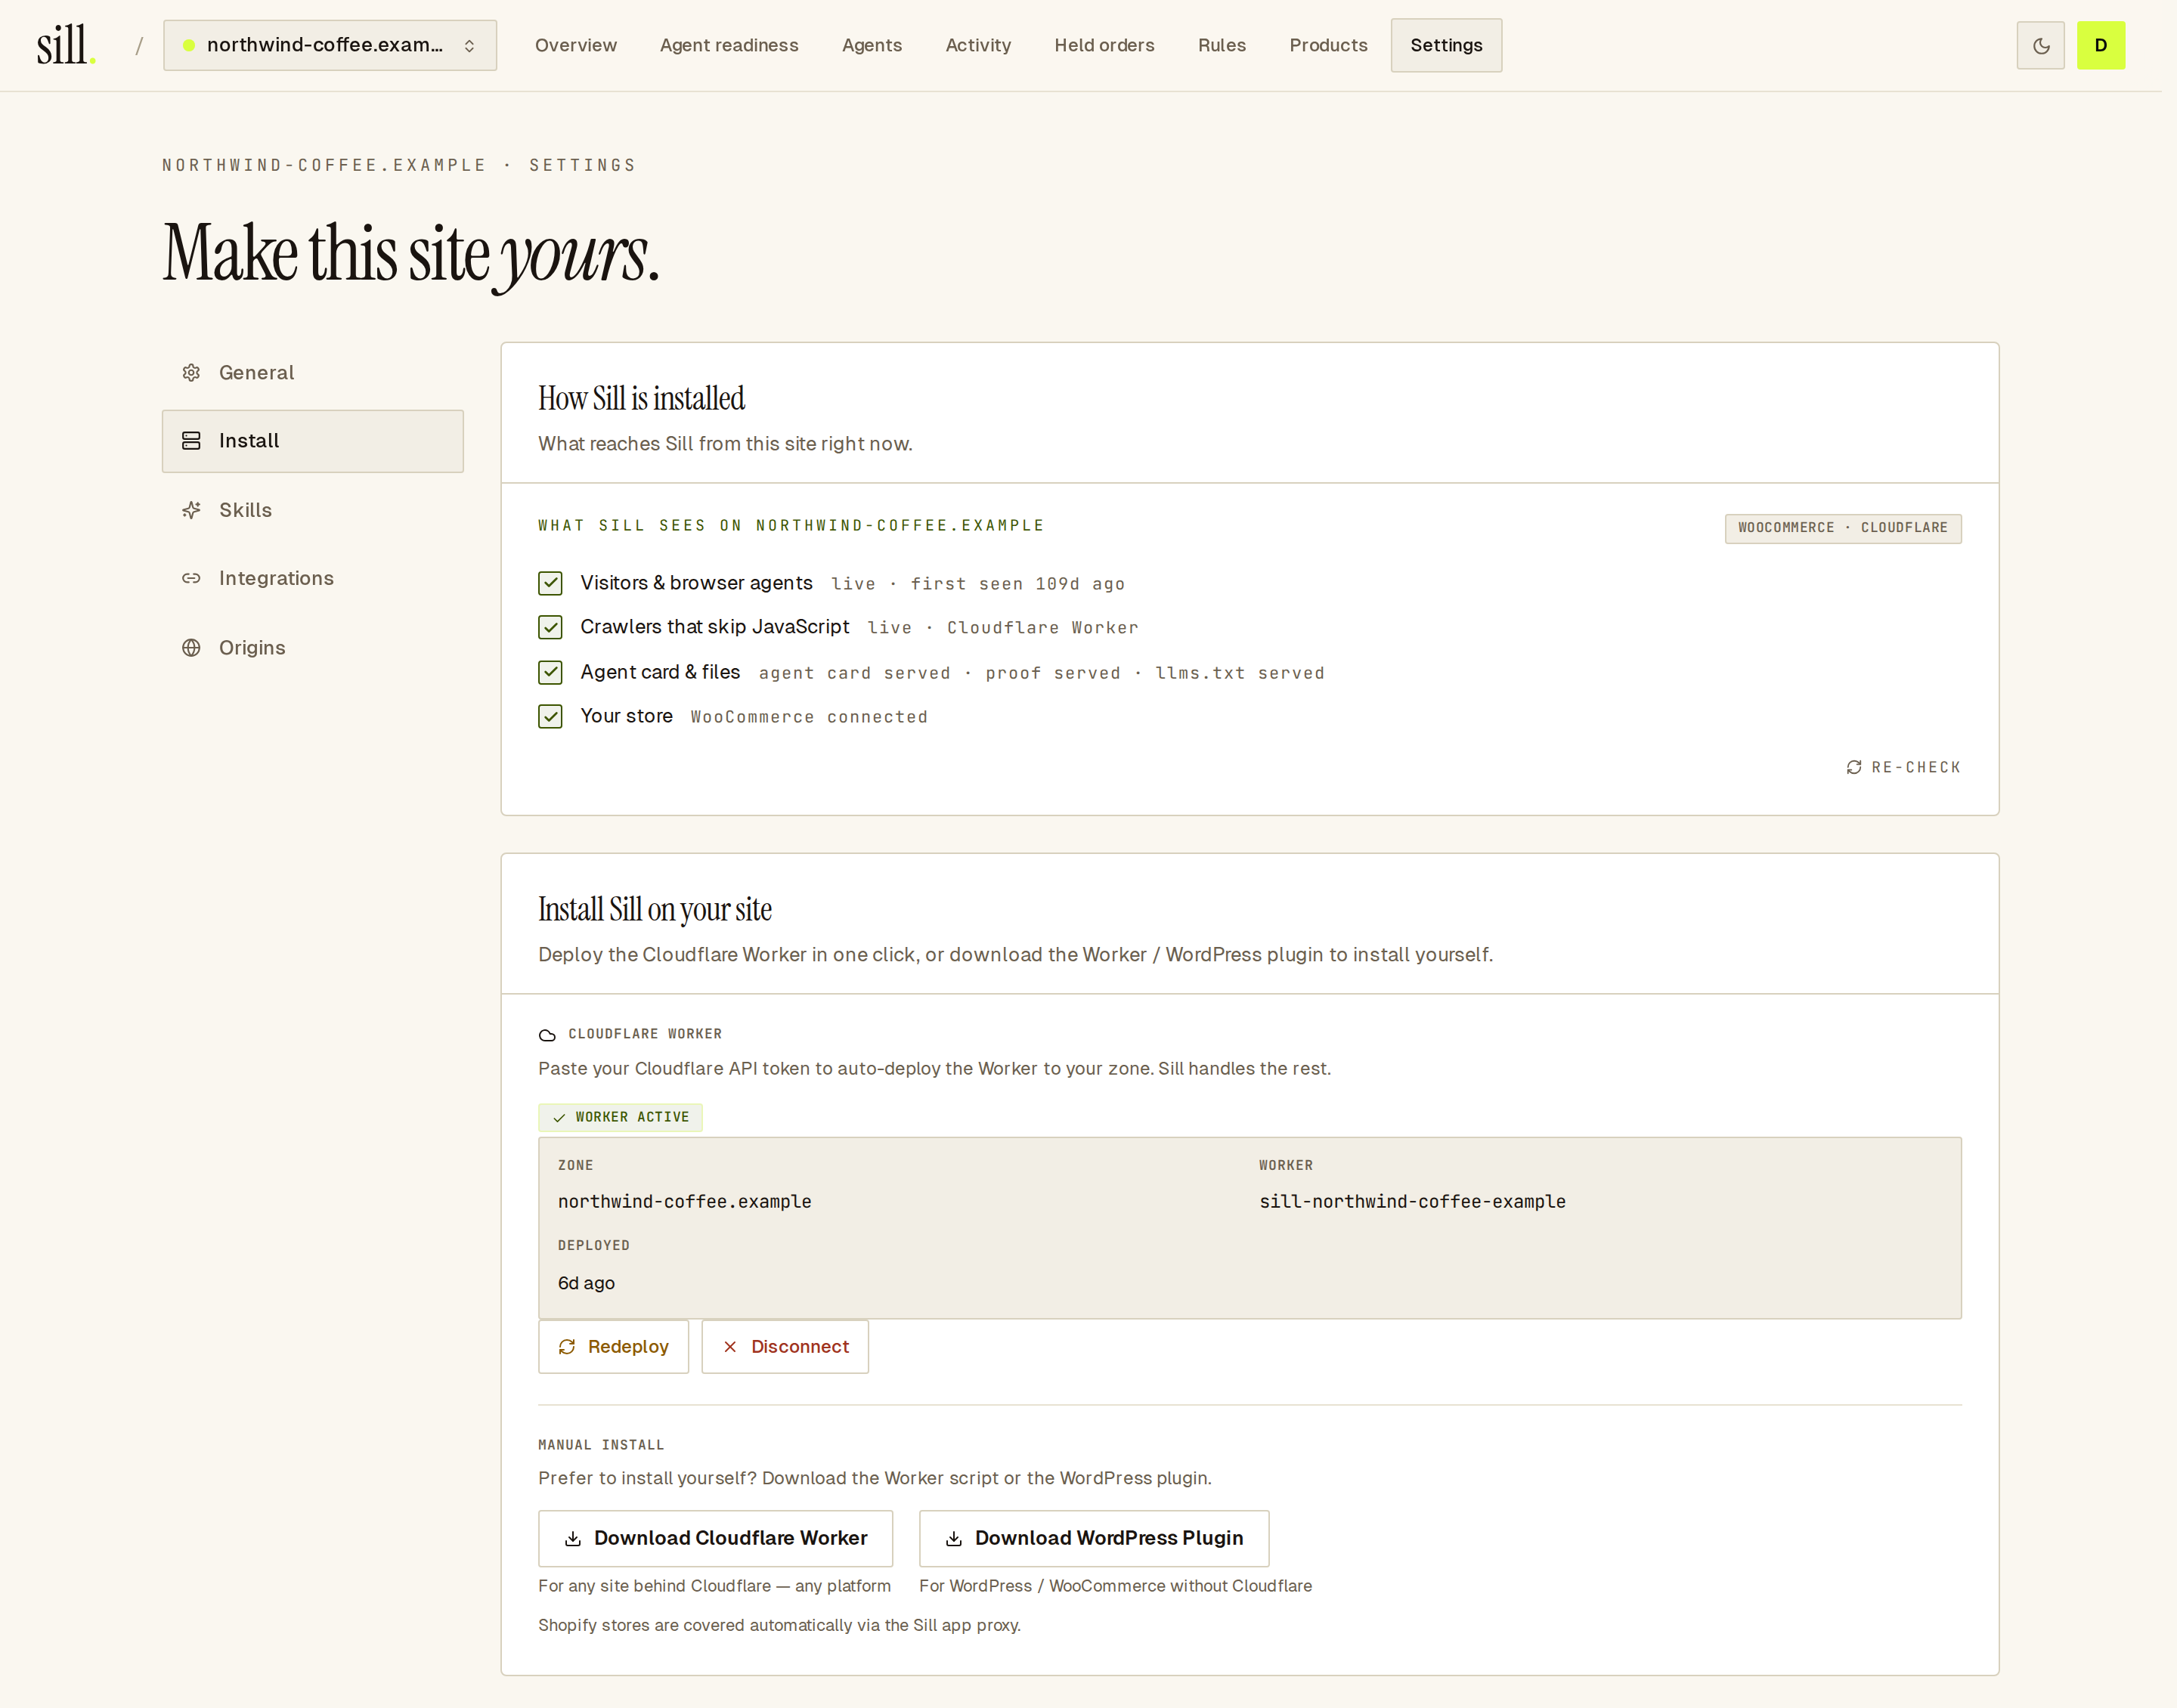This screenshot has width=2177, height=1708.
Task: Click the Skills sparkle icon
Action: [191, 510]
